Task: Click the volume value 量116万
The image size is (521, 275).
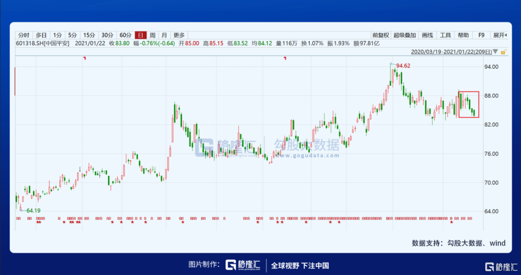Action: pyautogui.click(x=287, y=43)
